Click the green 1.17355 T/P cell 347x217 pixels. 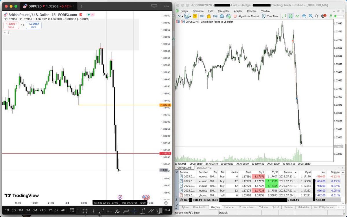[272, 186]
